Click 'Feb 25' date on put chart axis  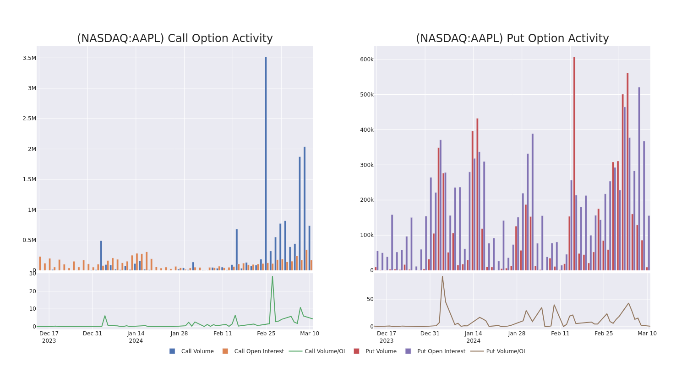604,334
